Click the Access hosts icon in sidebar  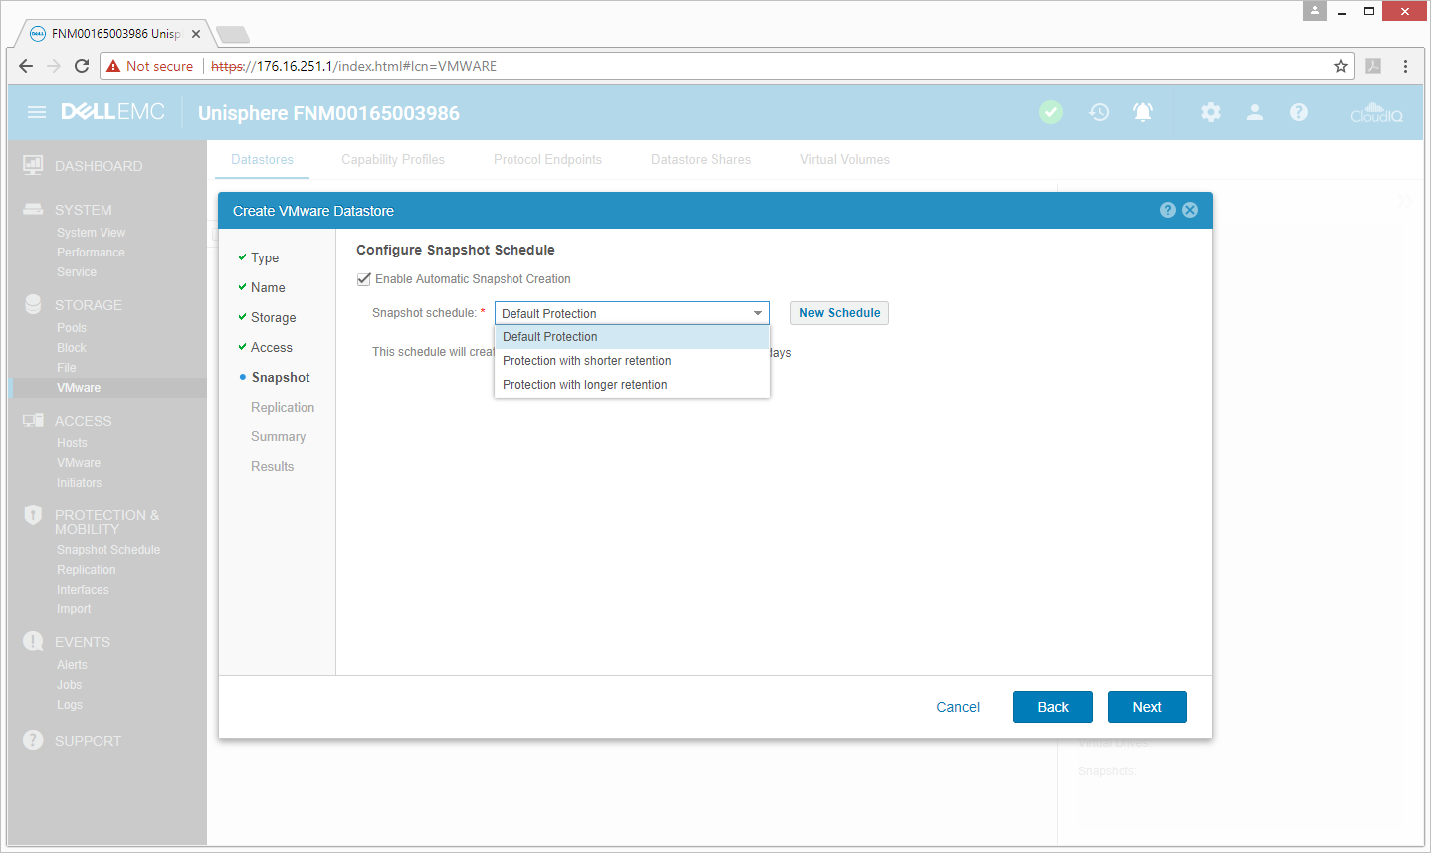[33, 420]
